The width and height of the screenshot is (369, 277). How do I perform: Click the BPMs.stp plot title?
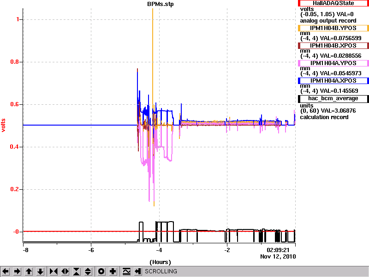160,4
